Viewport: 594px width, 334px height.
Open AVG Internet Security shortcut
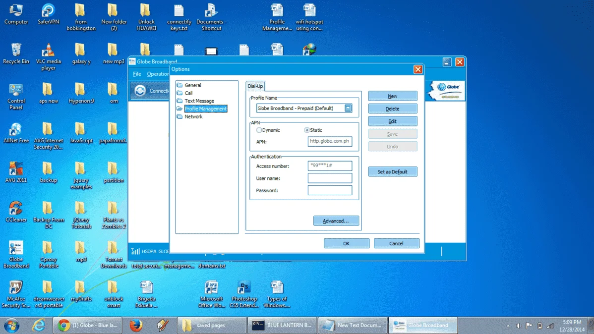[49, 136]
